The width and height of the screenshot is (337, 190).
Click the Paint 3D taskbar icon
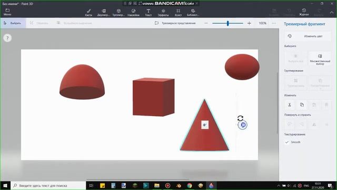212,185
